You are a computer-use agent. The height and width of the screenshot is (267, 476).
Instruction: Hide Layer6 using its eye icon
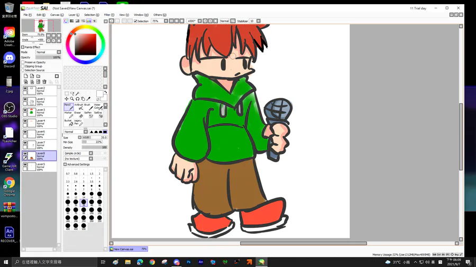tap(25, 132)
